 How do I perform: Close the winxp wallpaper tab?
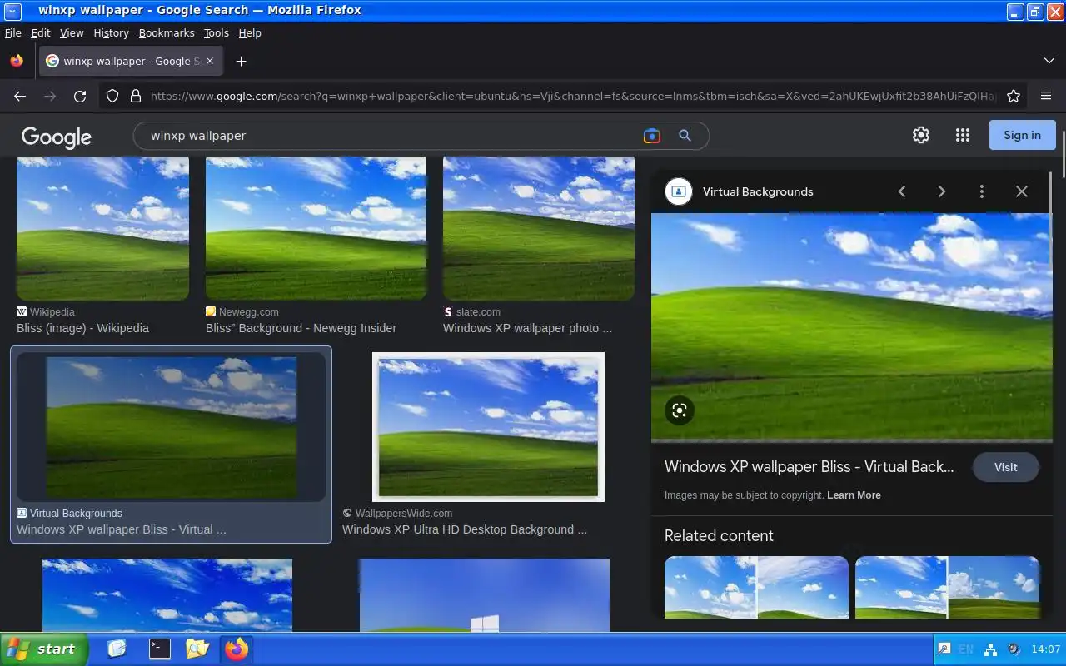coord(210,61)
